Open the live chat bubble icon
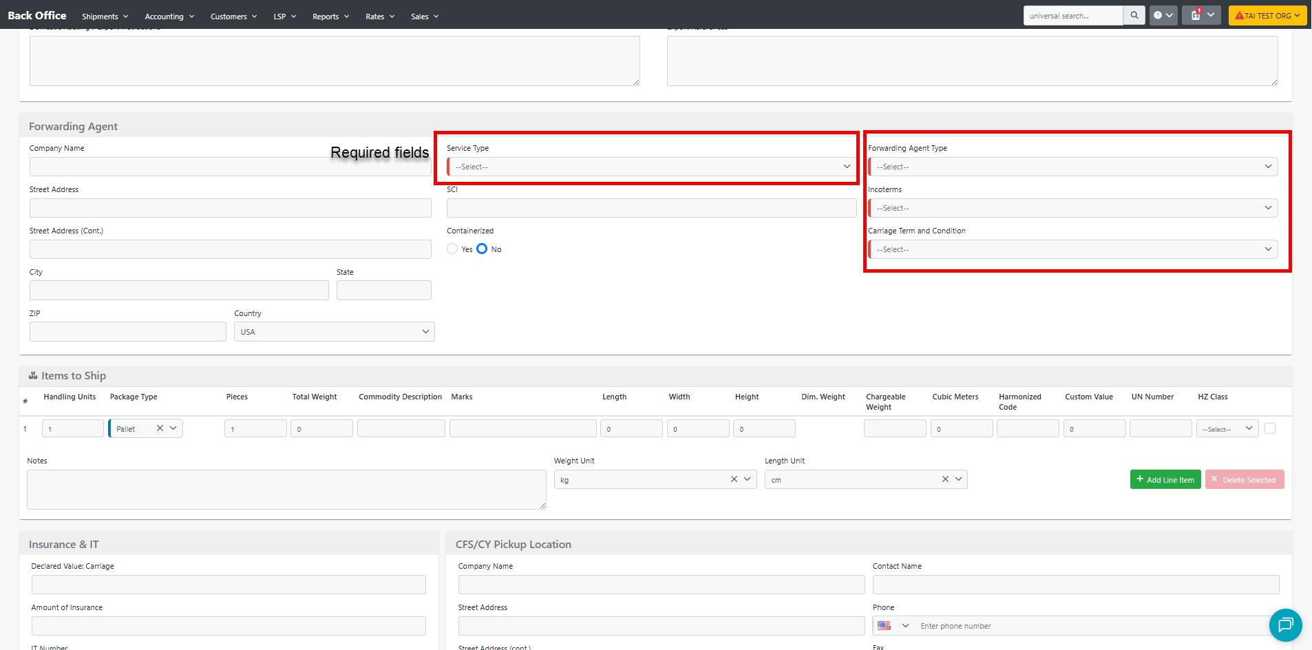 coord(1285,625)
